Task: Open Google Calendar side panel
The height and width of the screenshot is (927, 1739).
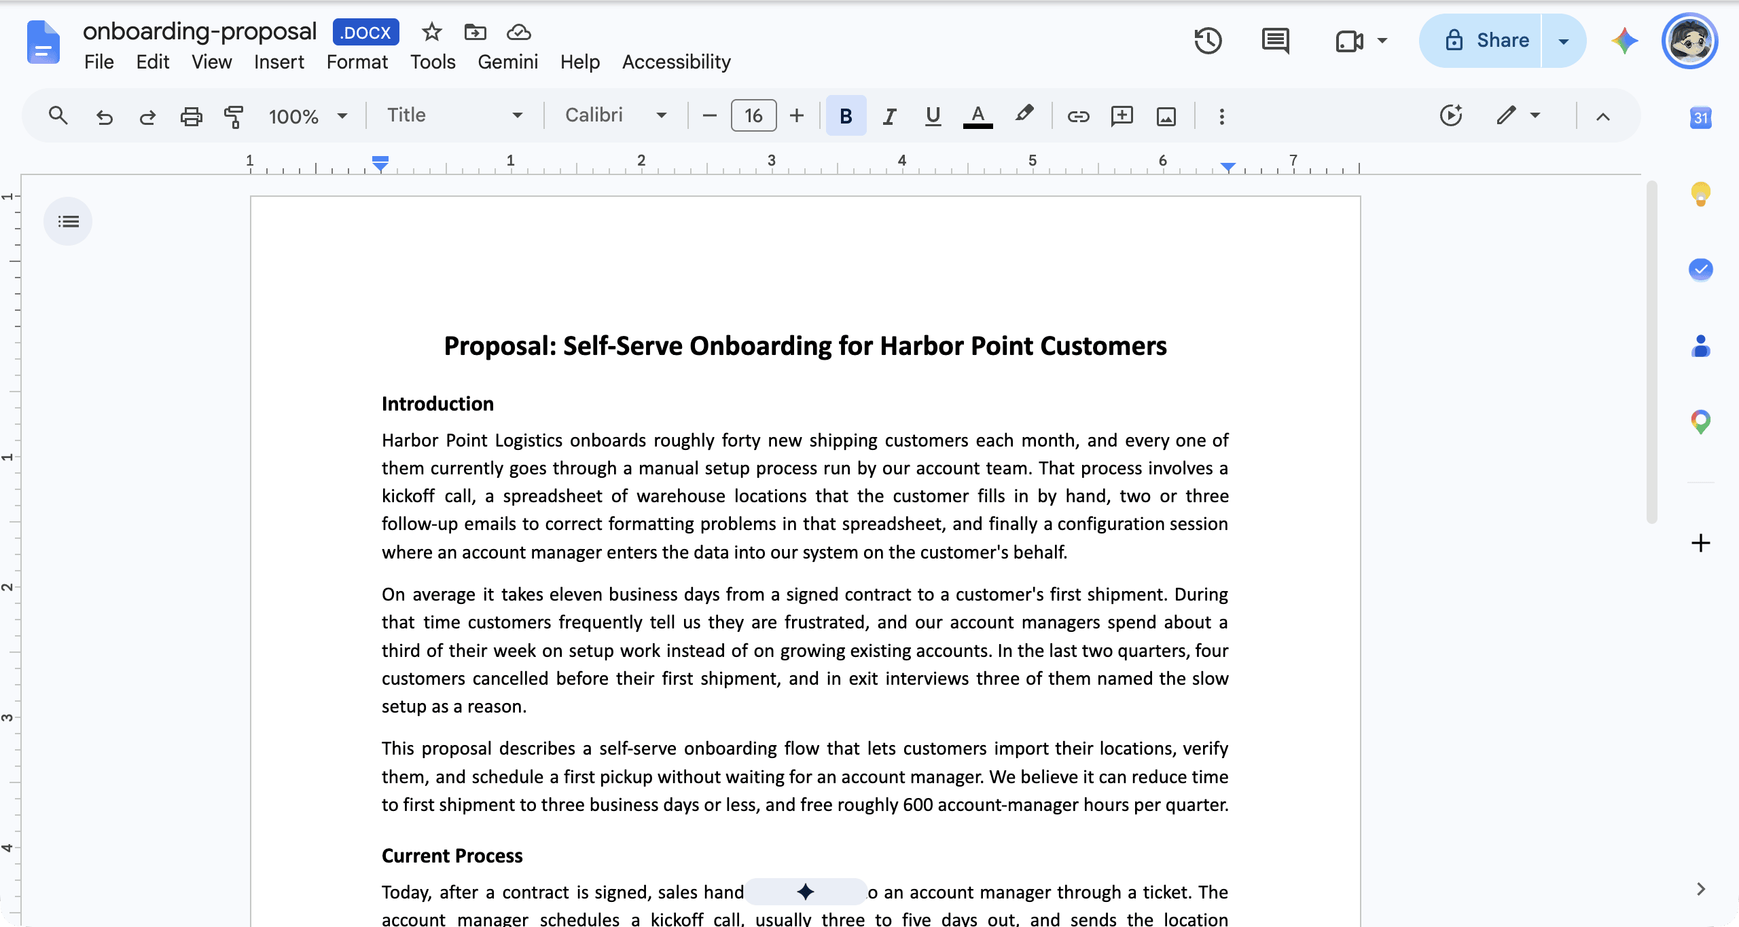Action: [1700, 117]
